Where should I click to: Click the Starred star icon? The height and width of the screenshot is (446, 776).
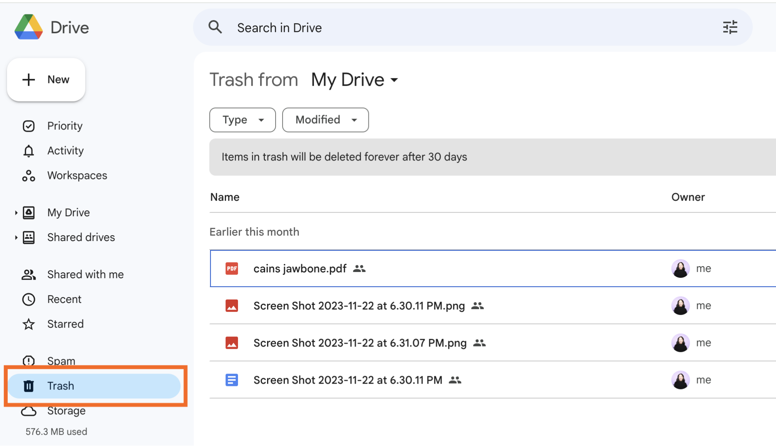tap(28, 324)
